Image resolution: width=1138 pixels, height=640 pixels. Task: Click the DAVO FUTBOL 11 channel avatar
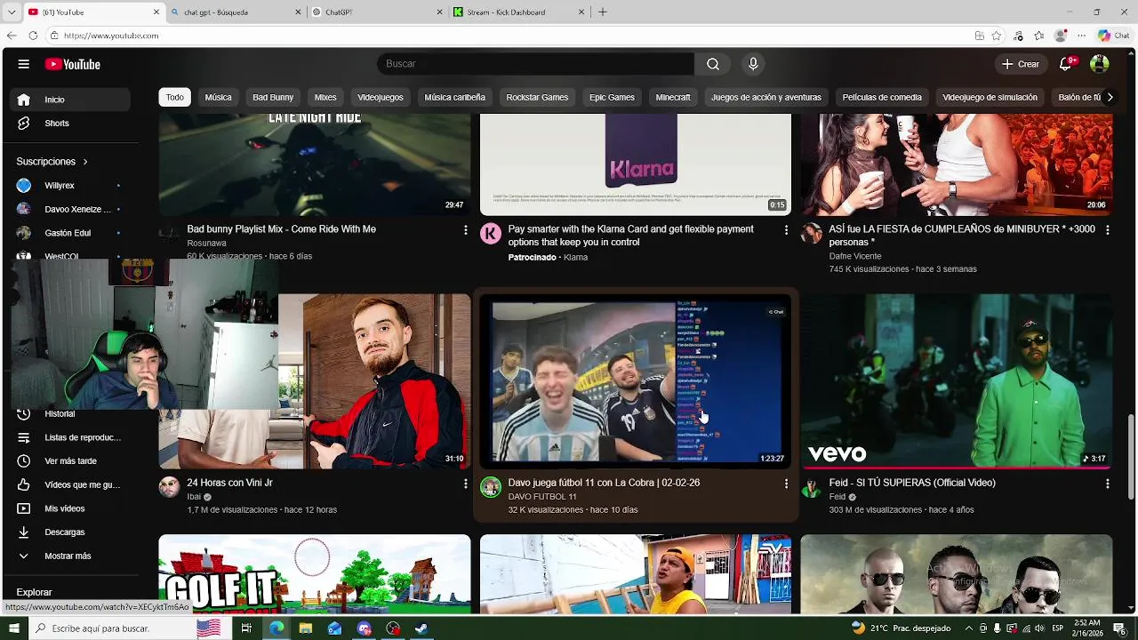point(491,486)
